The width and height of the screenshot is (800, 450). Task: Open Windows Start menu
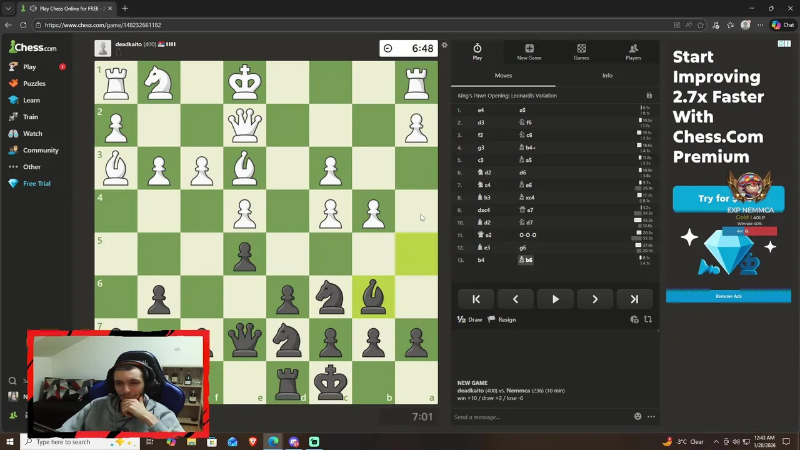(9, 442)
